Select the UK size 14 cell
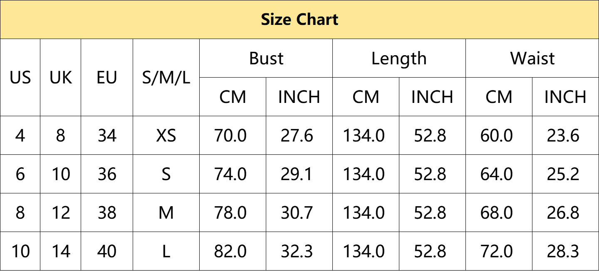Viewport: 599px width, 271px height. tap(61, 251)
